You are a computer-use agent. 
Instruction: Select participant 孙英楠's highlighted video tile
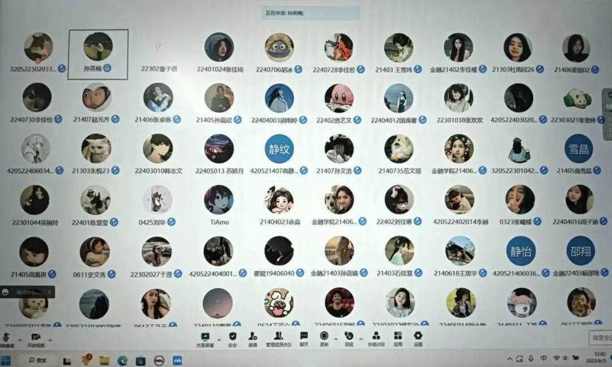98,54
